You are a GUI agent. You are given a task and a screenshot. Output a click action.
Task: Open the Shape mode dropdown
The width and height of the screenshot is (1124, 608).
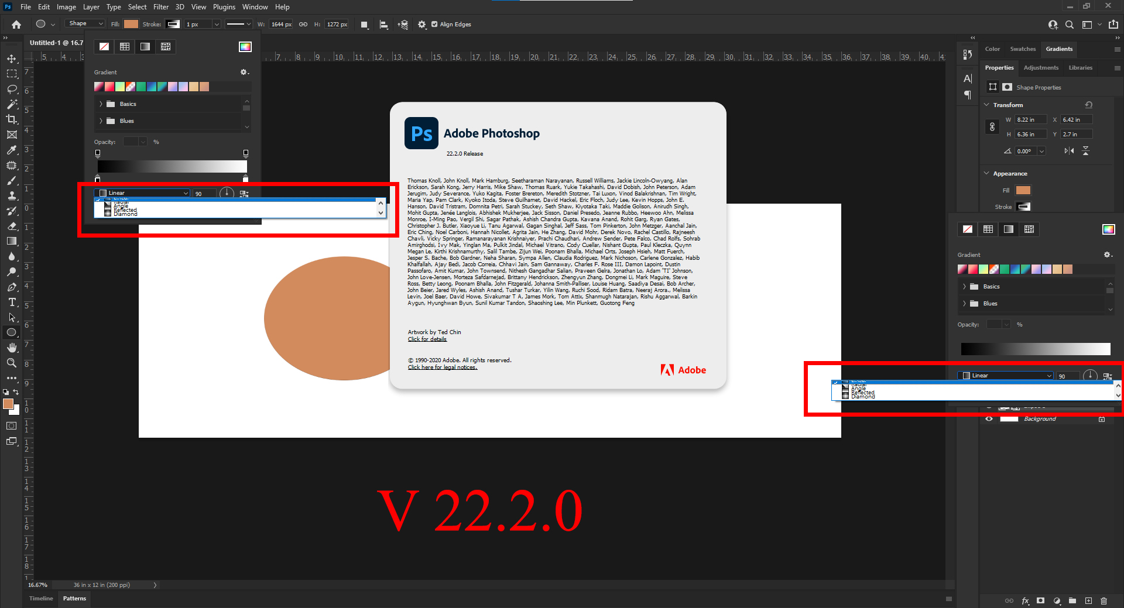[85, 23]
